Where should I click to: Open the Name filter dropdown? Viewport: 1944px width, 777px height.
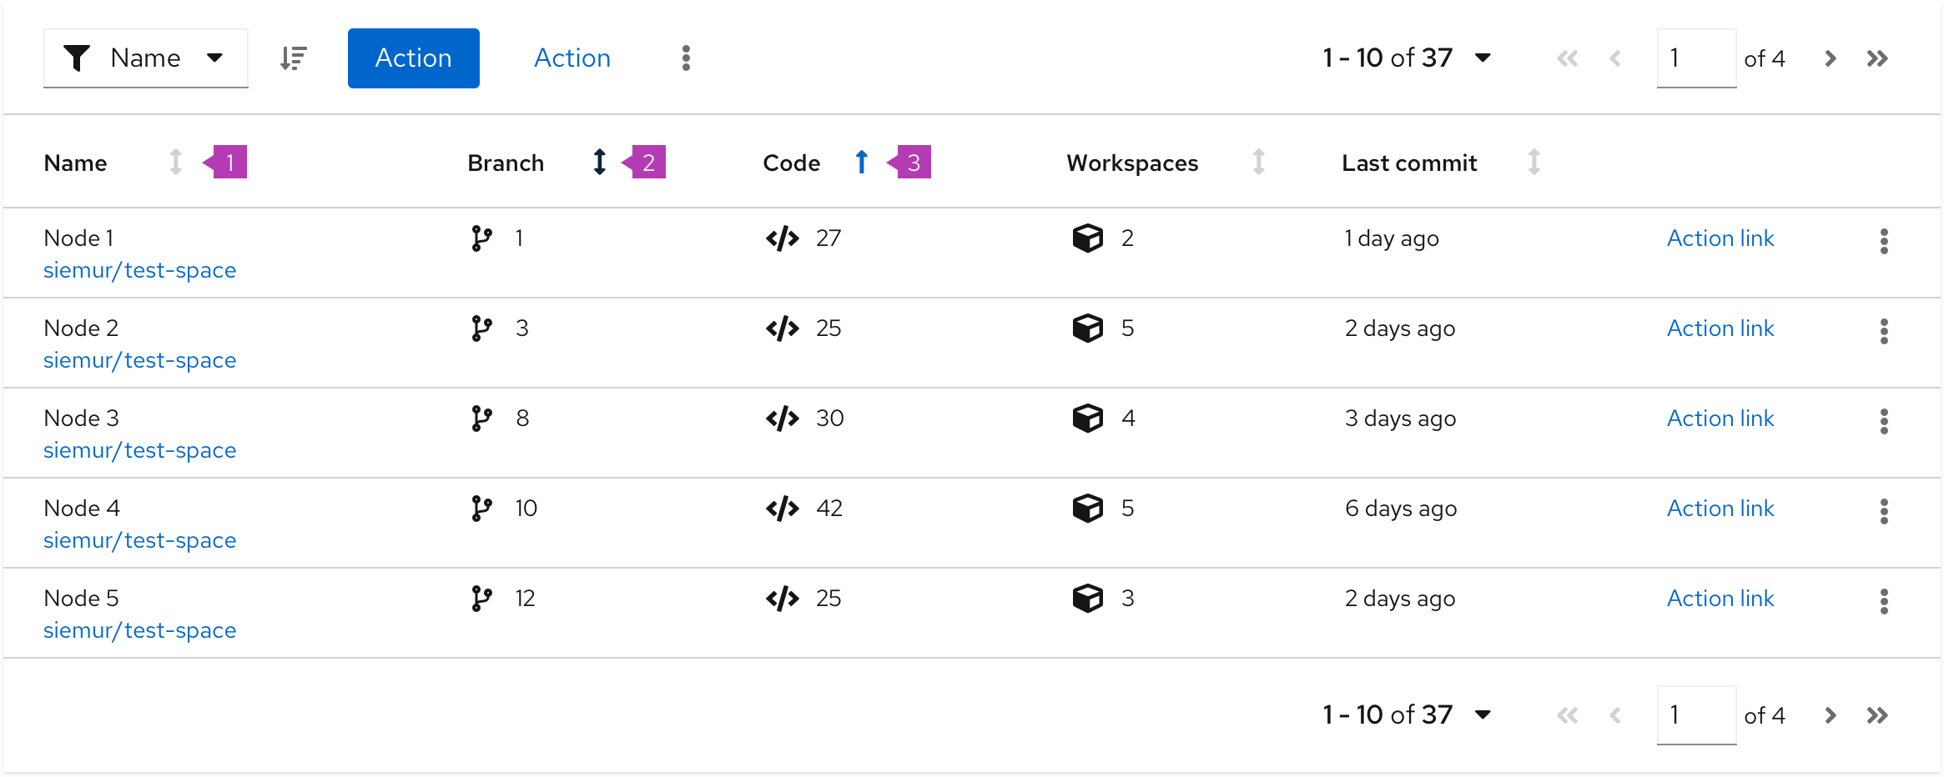(146, 58)
